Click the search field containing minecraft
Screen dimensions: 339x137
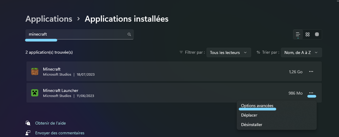pyautogui.click(x=79, y=34)
